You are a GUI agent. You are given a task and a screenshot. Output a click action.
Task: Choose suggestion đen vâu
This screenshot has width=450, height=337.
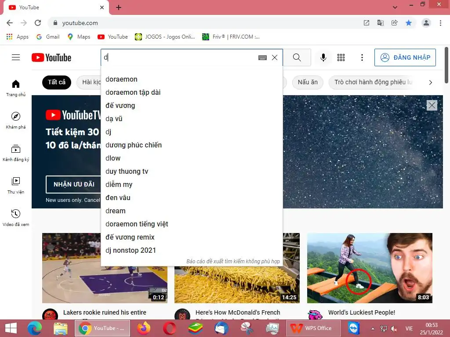pyautogui.click(x=192, y=198)
